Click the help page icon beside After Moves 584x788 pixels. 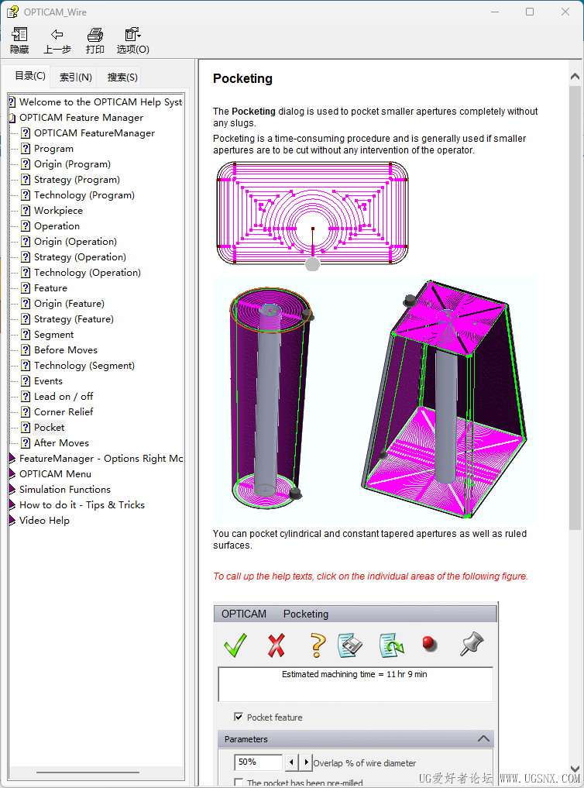tap(26, 442)
